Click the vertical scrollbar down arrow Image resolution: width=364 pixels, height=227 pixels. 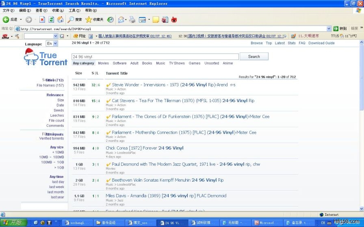click(362, 208)
